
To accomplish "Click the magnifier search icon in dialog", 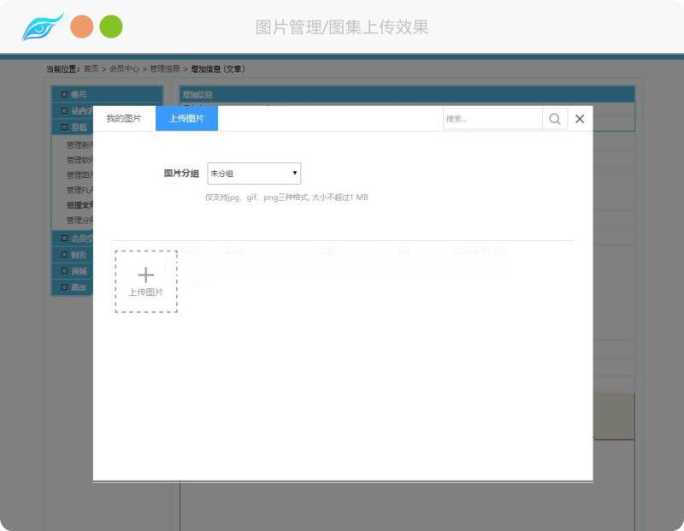I will [555, 119].
